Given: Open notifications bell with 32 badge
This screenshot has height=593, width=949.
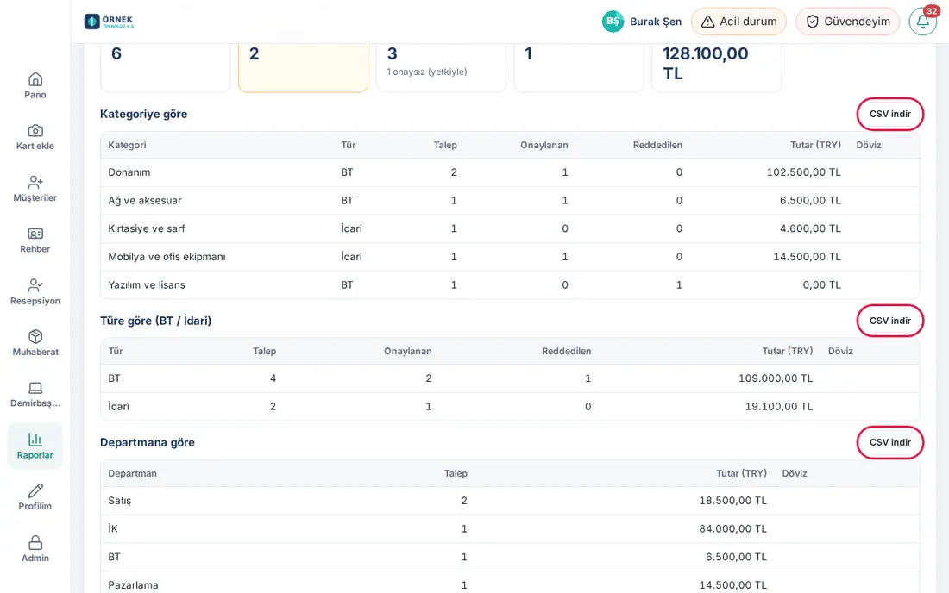Looking at the screenshot, I should (923, 22).
